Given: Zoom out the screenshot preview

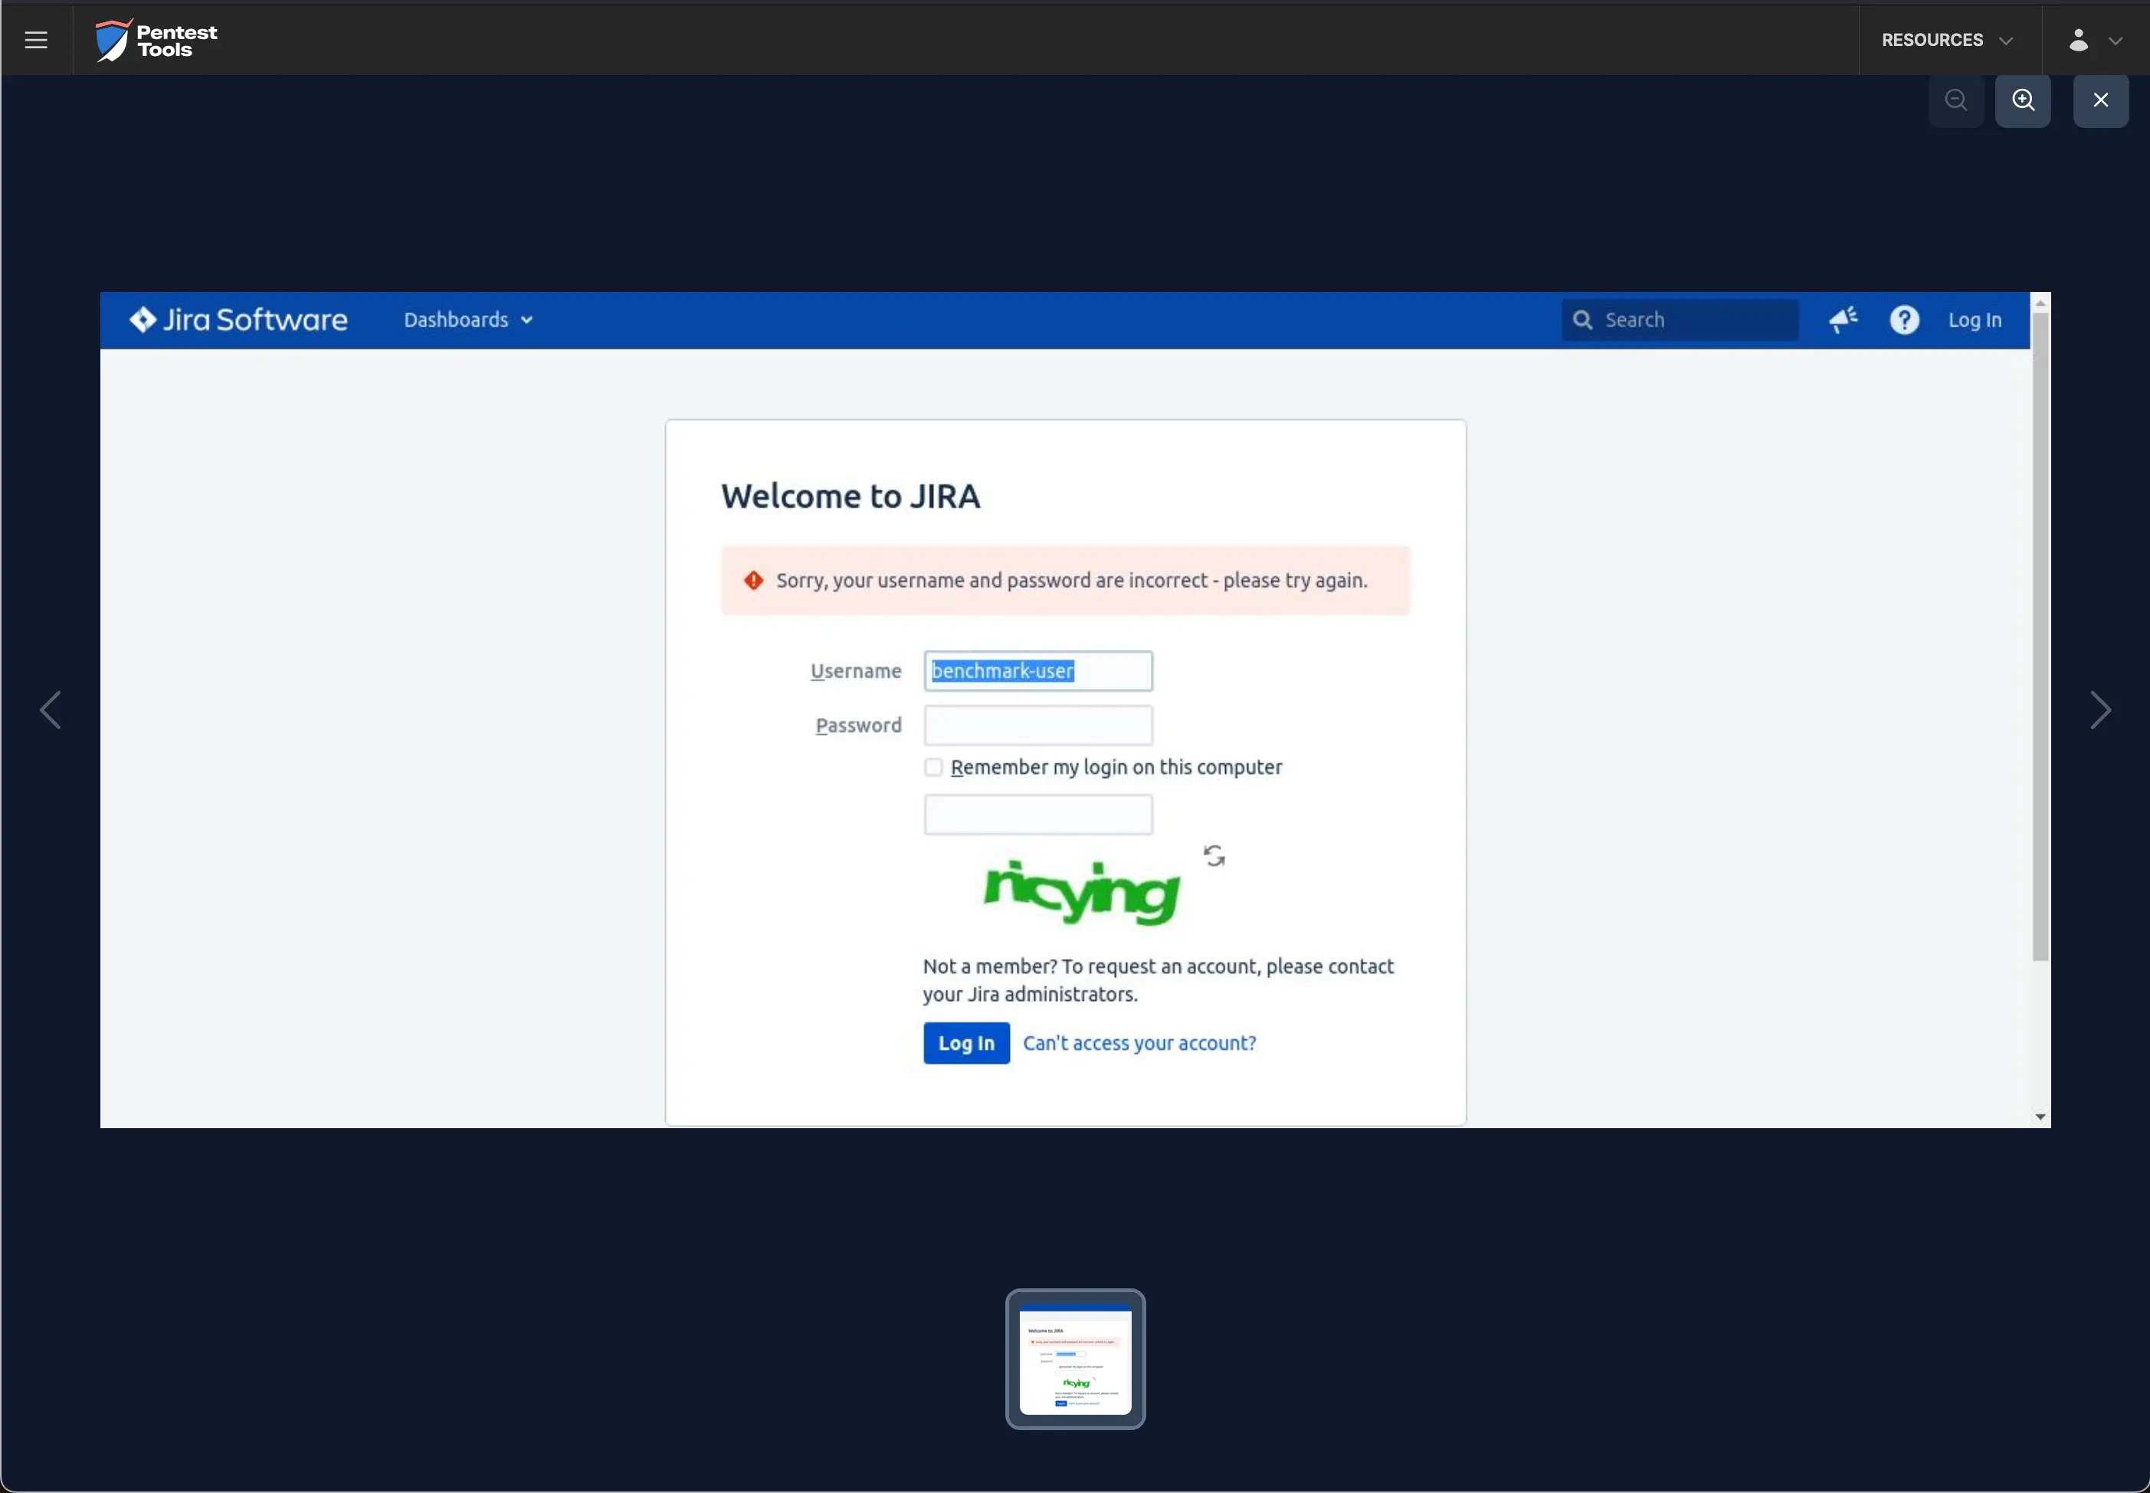Looking at the screenshot, I should [x=1955, y=100].
